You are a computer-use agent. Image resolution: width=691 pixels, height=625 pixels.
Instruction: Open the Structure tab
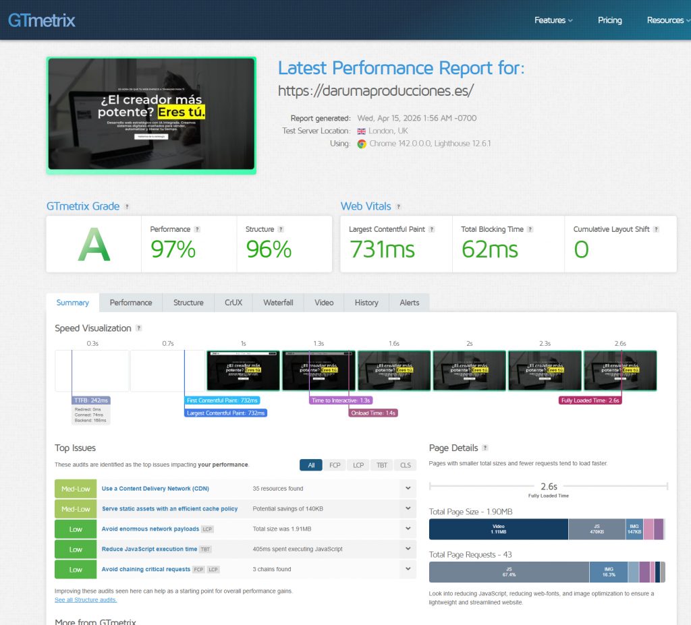click(x=188, y=303)
